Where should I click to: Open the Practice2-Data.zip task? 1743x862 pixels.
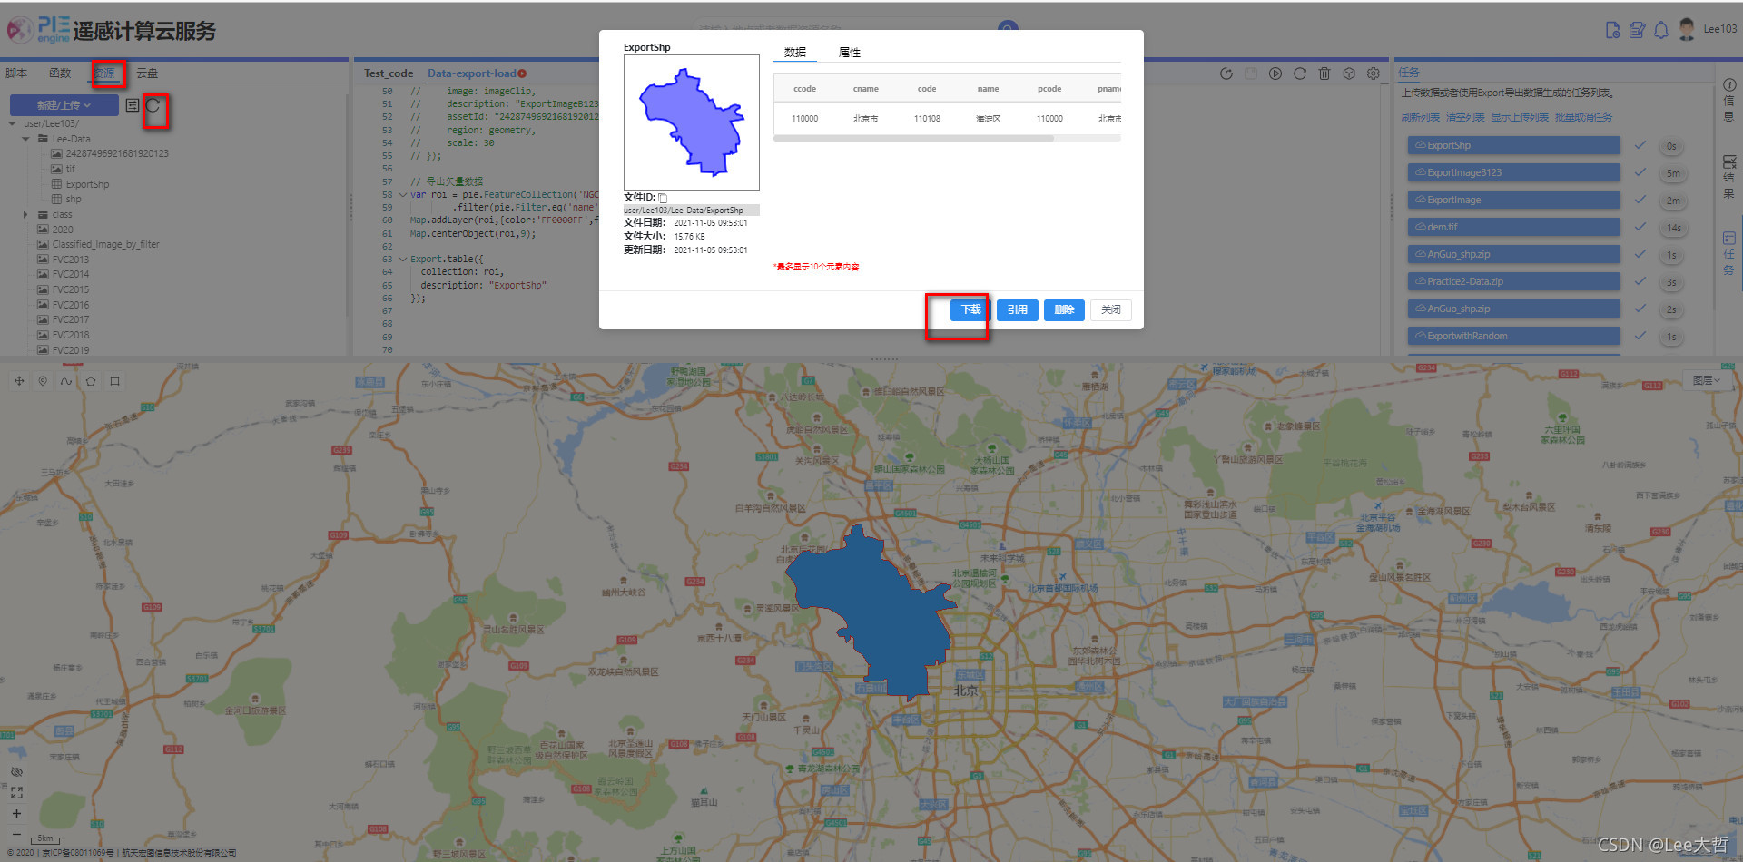click(x=1514, y=281)
